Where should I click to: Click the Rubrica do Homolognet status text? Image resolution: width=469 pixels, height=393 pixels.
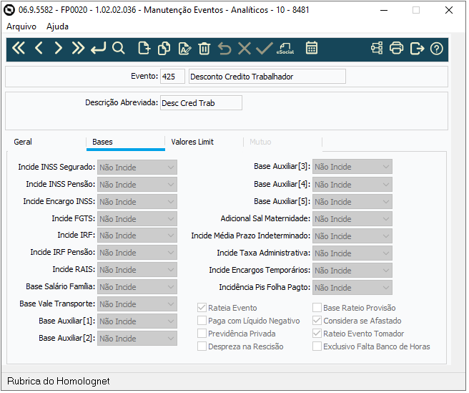point(59,381)
